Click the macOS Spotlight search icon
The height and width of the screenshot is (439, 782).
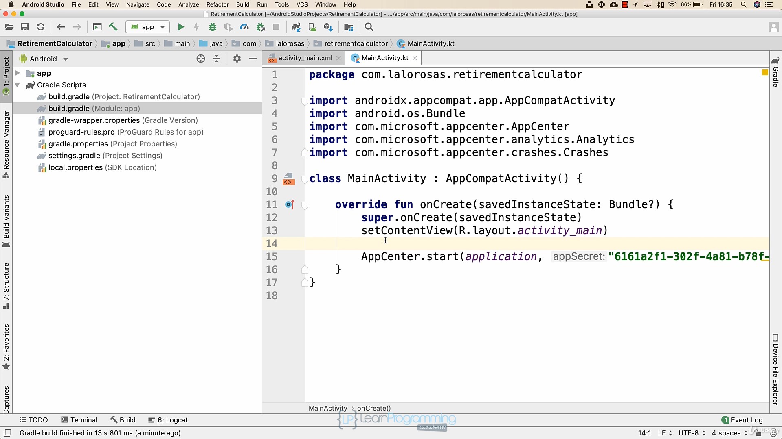[x=744, y=4]
